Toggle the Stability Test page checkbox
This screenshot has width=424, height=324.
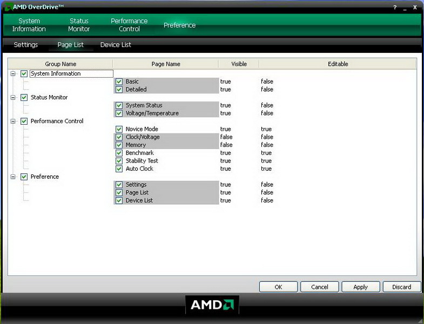[x=119, y=161]
